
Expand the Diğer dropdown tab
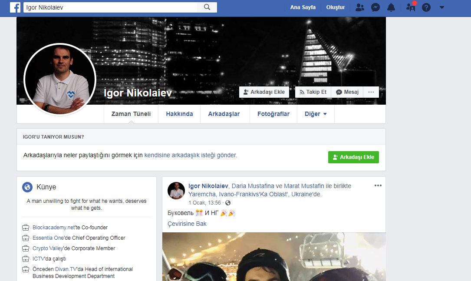pyautogui.click(x=316, y=114)
